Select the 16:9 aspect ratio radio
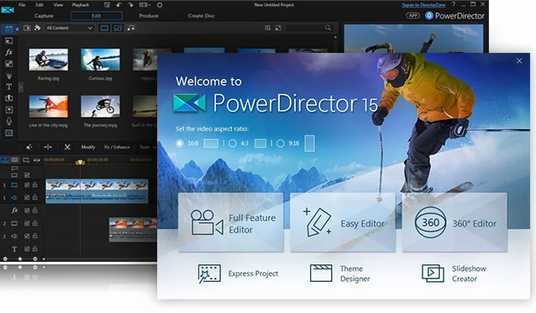Viewport: 536px width, 313px height. 180,143
